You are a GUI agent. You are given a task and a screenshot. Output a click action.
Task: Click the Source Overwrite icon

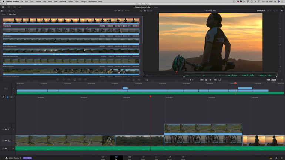(x=85, y=80)
